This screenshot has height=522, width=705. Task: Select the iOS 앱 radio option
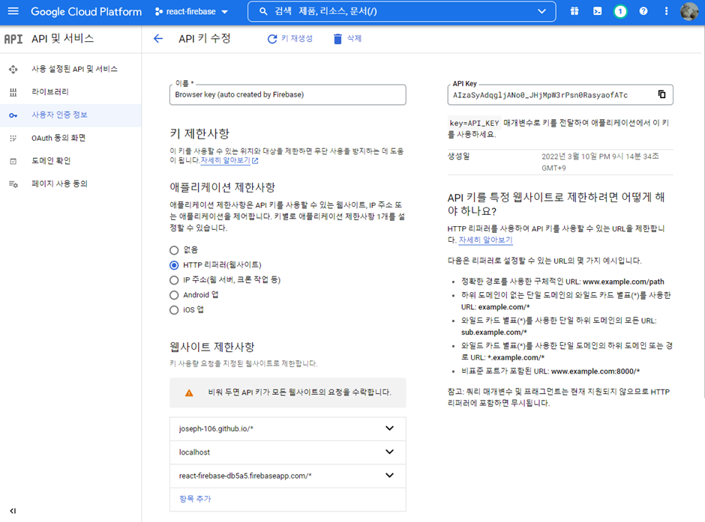pos(174,310)
